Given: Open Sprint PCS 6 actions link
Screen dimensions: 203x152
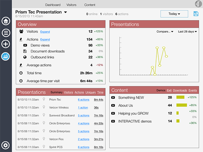Looking at the screenshot, I should click(83, 147).
